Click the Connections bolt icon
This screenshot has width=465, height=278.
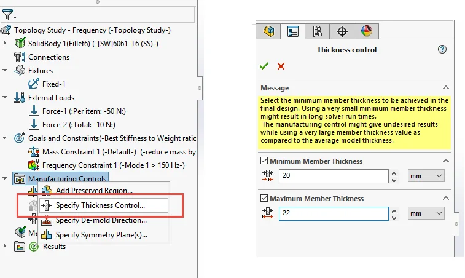click(20, 57)
